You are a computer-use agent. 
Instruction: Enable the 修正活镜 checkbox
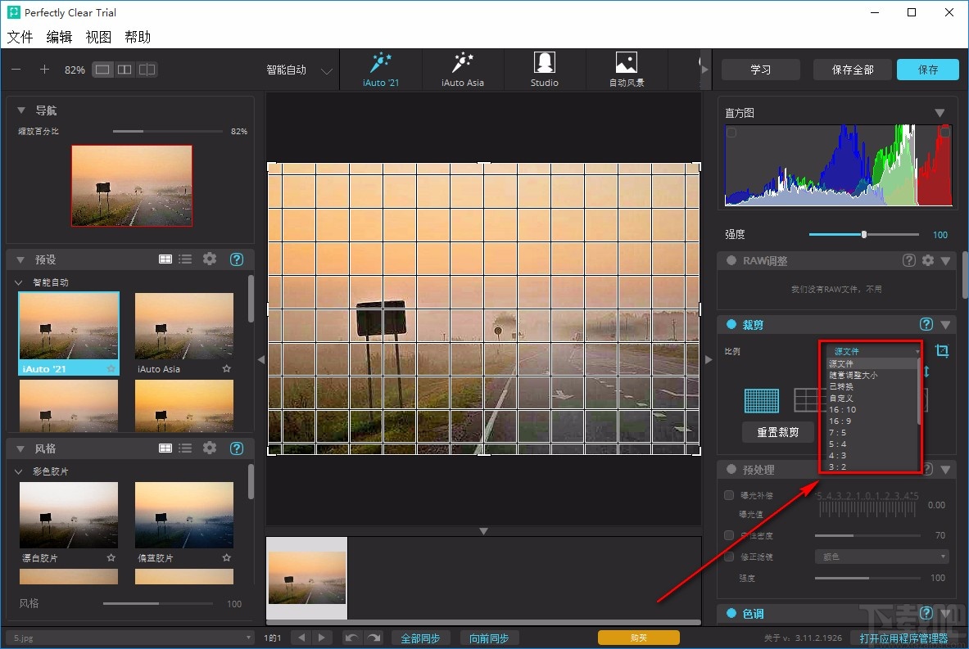tap(729, 557)
